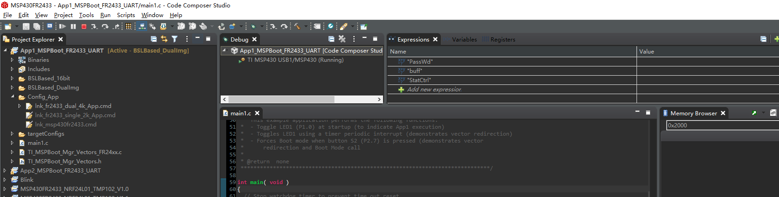Viewport: 779px width, 197px height.
Task: Click the load program icon
Action: (163, 26)
